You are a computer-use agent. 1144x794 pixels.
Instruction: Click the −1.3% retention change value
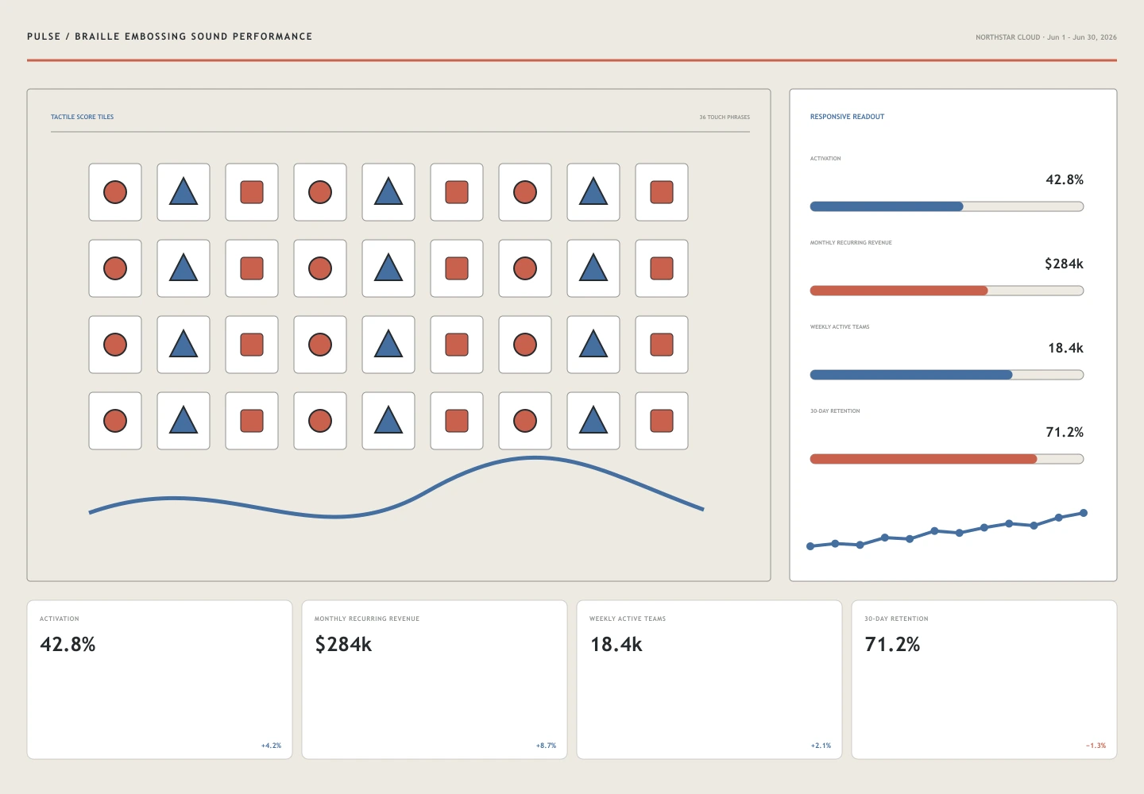[x=1096, y=746]
